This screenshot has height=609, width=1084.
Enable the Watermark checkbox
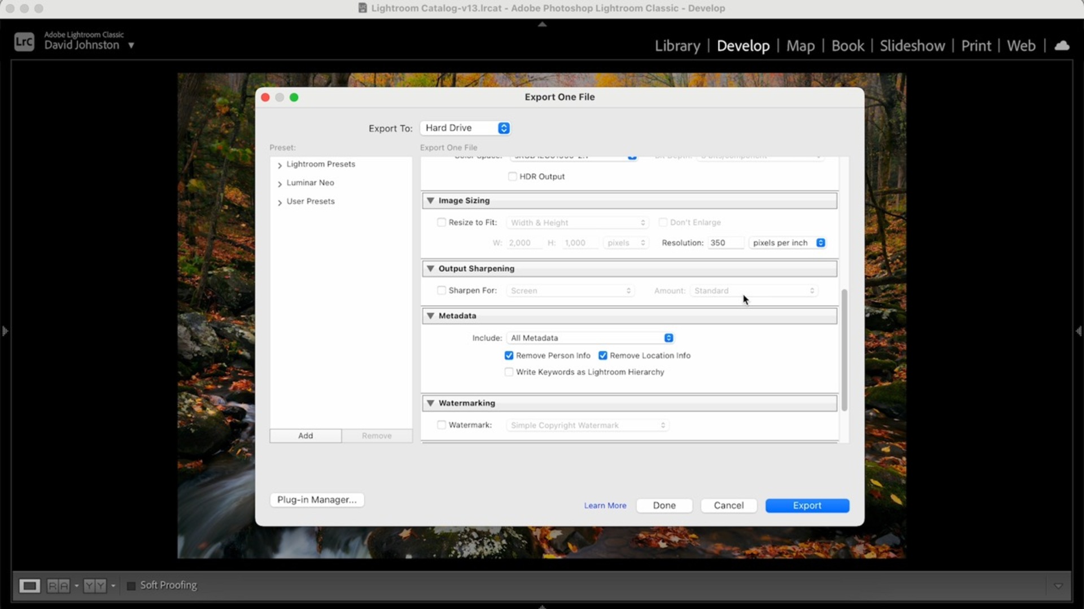point(442,425)
